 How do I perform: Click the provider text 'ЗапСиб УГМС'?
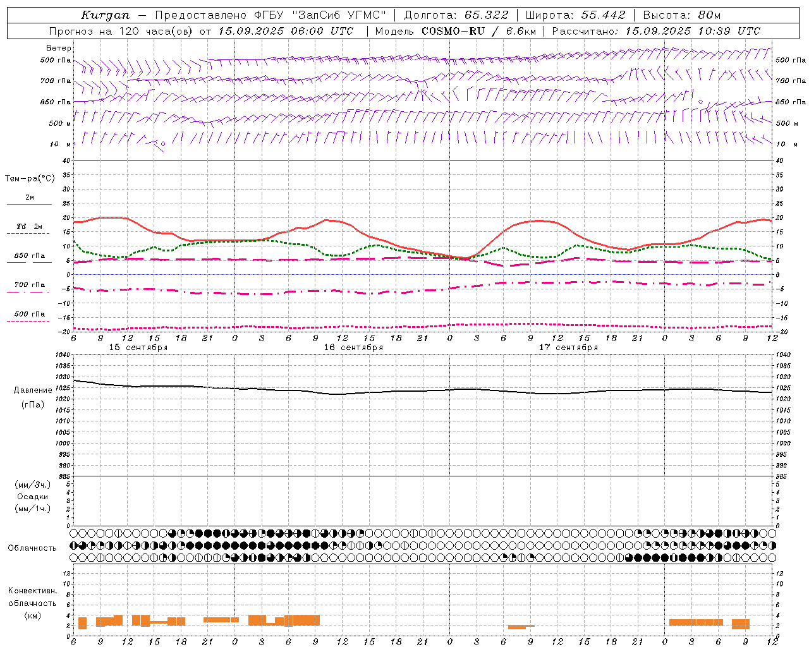pyautogui.click(x=339, y=15)
